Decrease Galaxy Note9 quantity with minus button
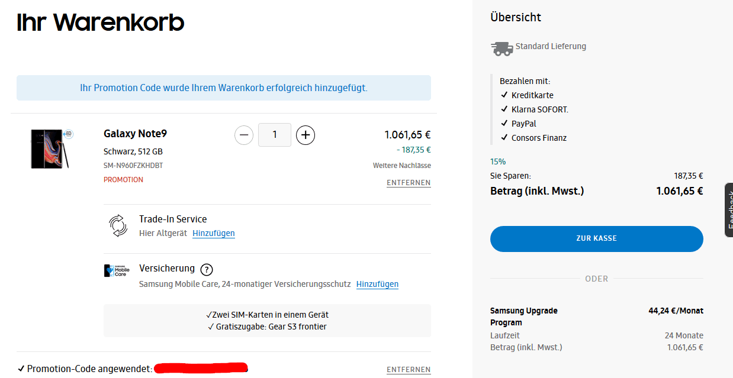 [244, 135]
